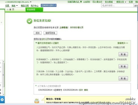Select the 发送短信 tab
138x105 pixels.
pos(34,10)
